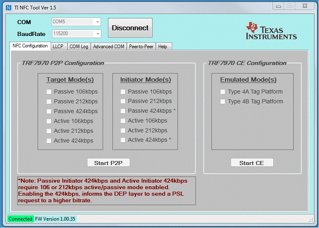Screen dimensions: 319x228
Task: Enable Target Passive 212kbps checkbox
Action: [49, 101]
